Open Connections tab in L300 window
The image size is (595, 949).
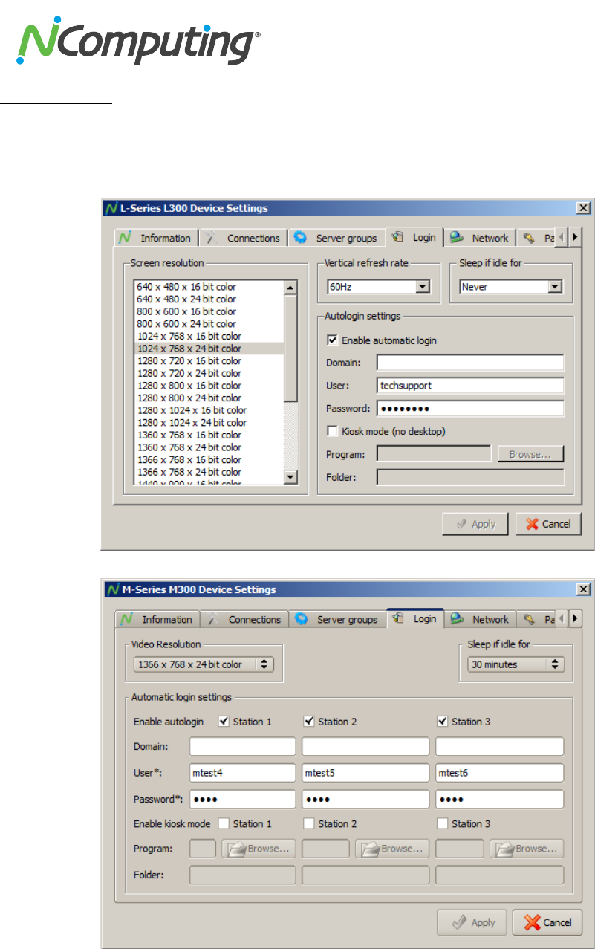pos(244,238)
